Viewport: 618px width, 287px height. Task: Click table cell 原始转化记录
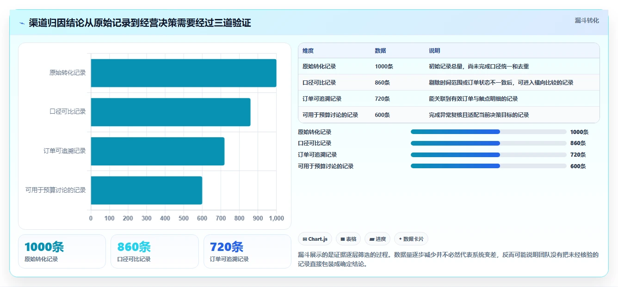(319, 67)
